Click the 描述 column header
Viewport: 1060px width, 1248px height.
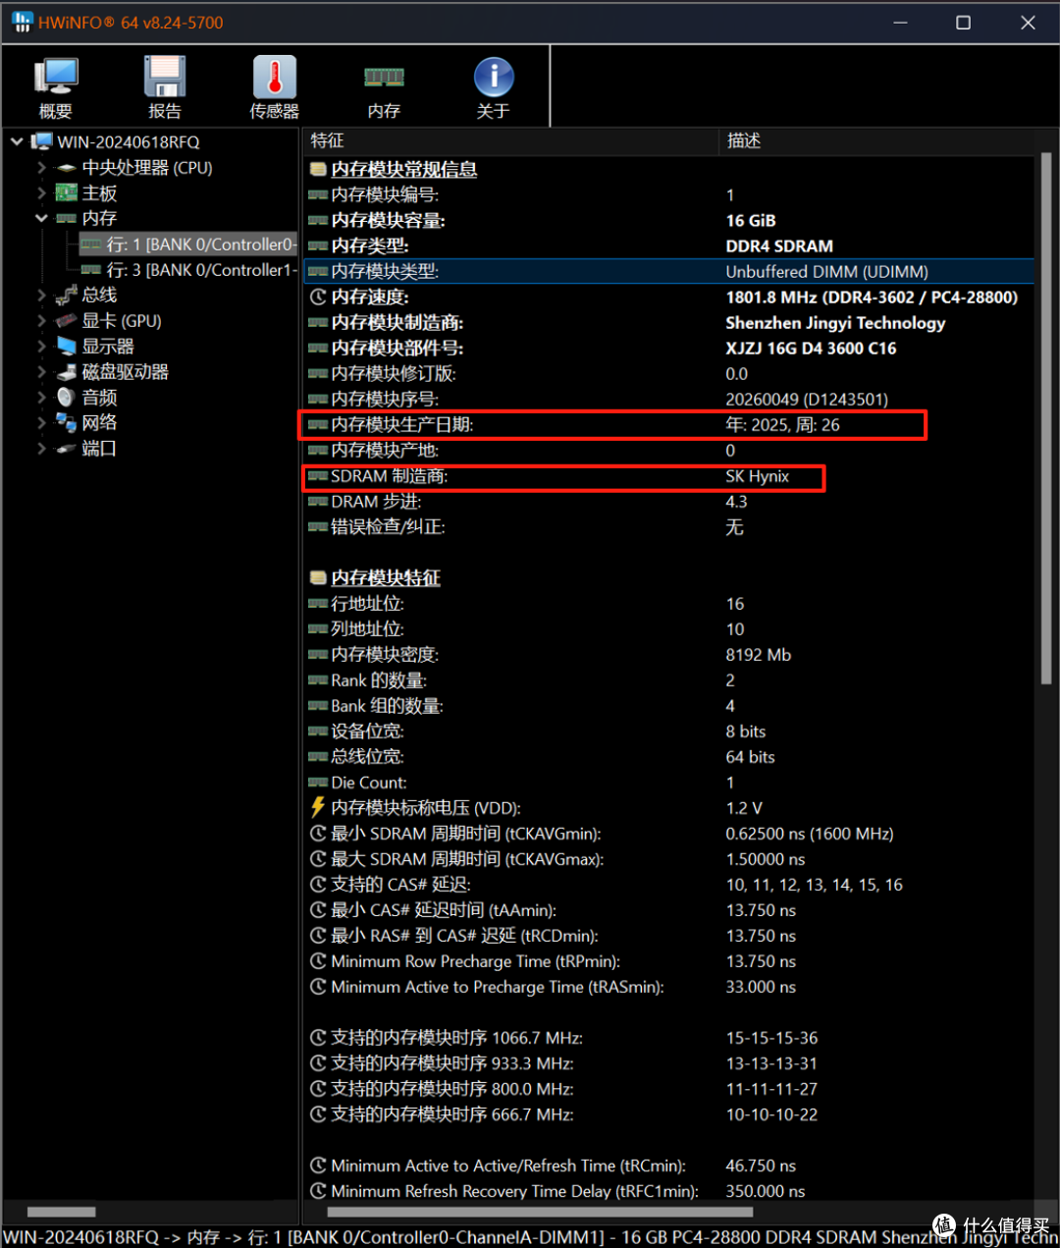click(x=878, y=140)
